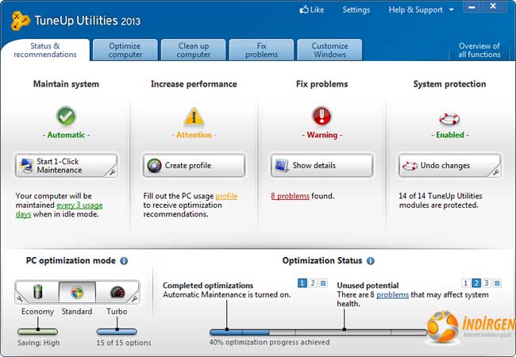Open Settings in the top bar

click(356, 10)
